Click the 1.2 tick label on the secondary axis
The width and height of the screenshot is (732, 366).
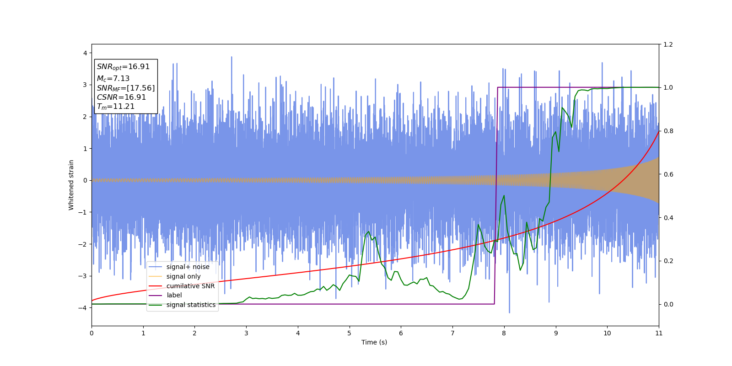tap(668, 44)
